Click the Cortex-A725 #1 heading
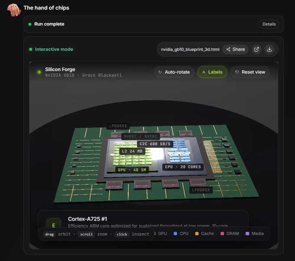 88,219
